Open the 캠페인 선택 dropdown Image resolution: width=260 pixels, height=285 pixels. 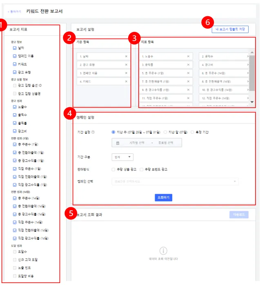(x=175, y=181)
